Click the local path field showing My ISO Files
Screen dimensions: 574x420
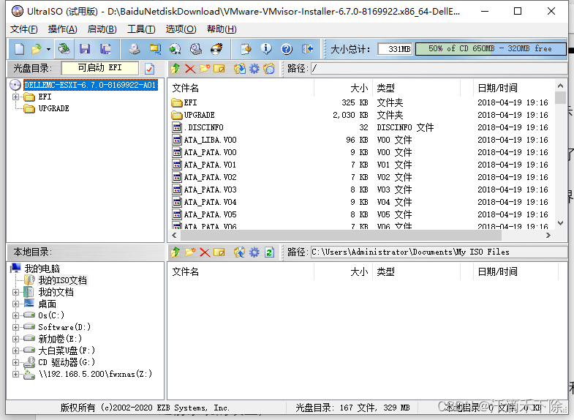pyautogui.click(x=439, y=252)
